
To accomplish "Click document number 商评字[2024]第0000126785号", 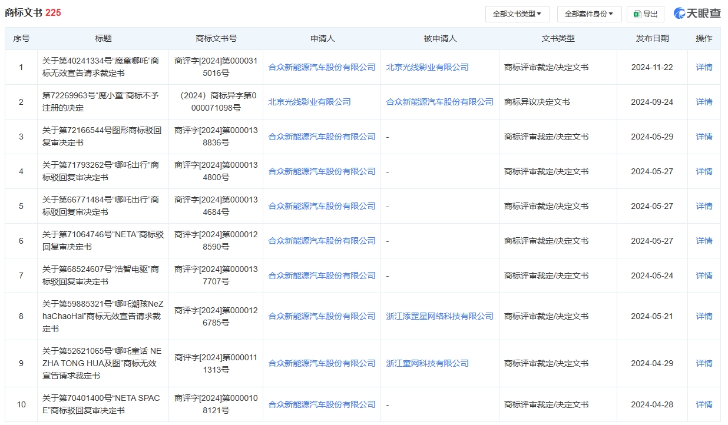I will point(216,316).
